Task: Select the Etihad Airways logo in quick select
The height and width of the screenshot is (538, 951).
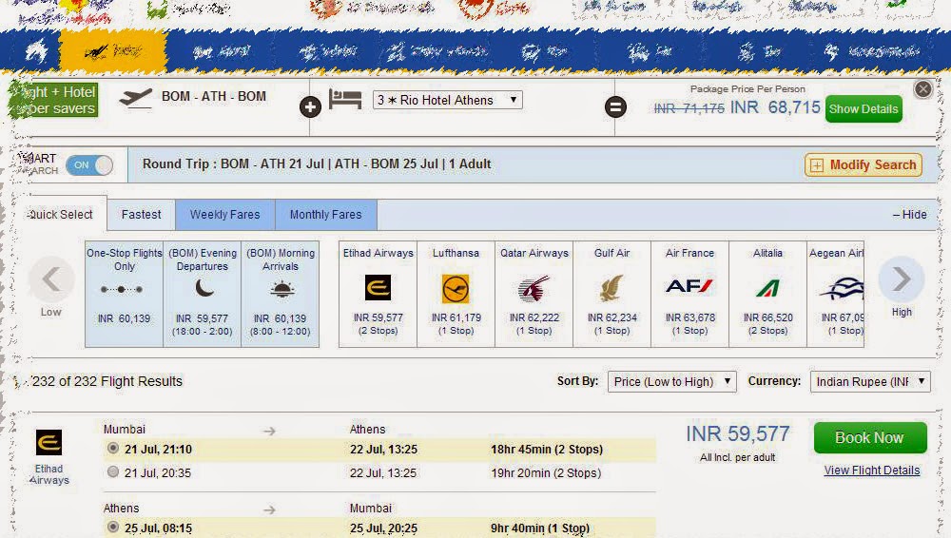Action: point(378,287)
